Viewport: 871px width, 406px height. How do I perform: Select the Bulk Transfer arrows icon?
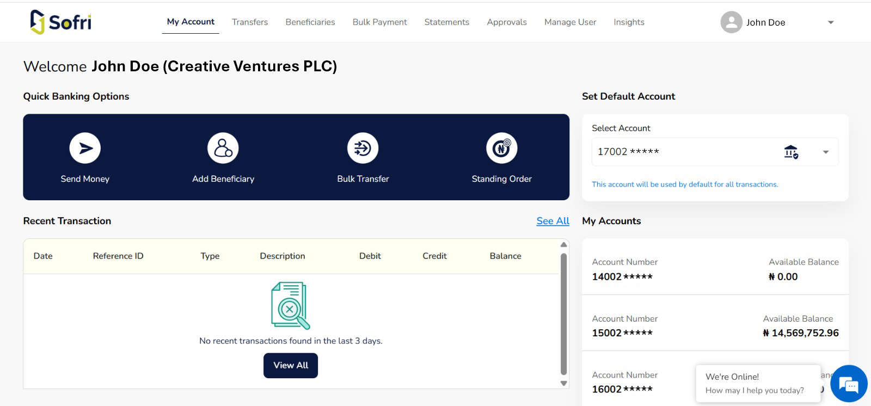363,148
